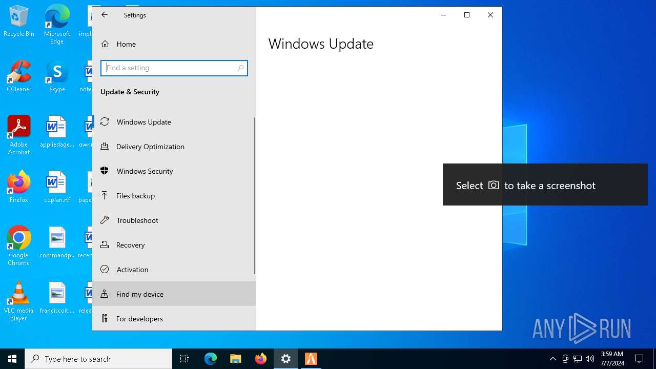Screen dimensions: 656x369
Task: Minimize the Settings window
Action: coord(443,15)
